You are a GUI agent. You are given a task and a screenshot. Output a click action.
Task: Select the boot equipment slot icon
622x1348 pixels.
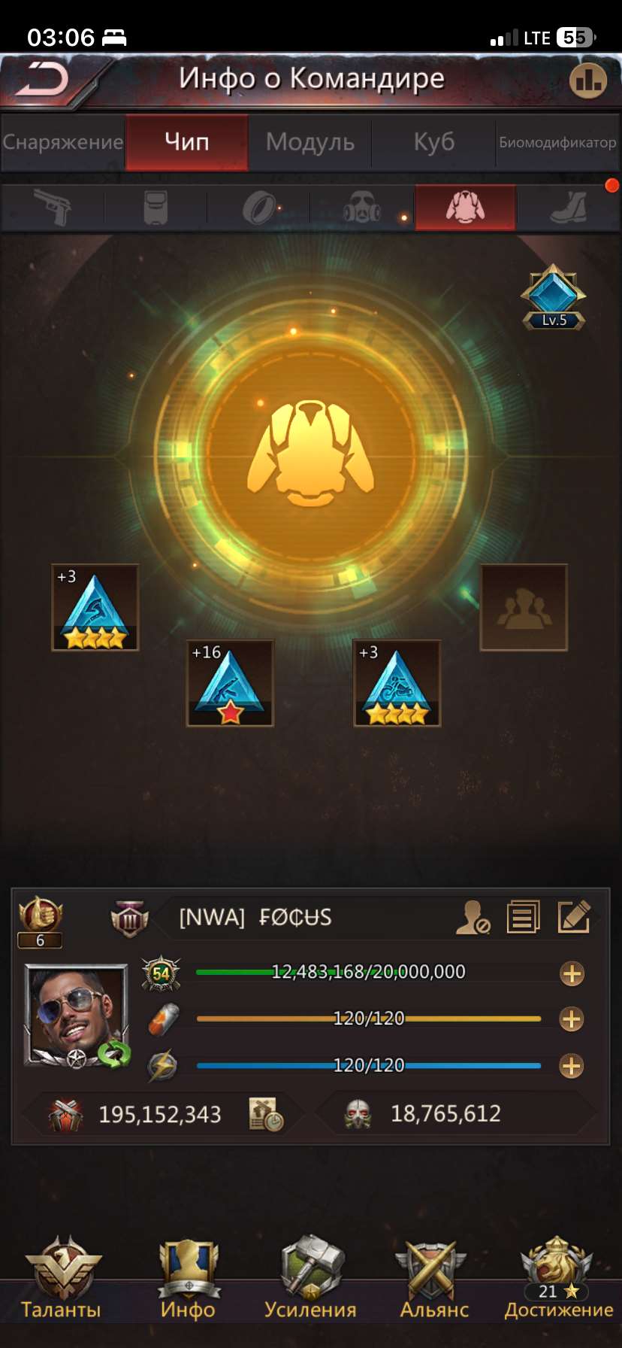[x=569, y=208]
